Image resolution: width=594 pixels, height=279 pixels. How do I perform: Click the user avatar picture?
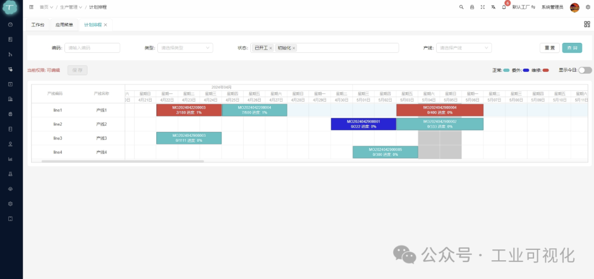(575, 7)
